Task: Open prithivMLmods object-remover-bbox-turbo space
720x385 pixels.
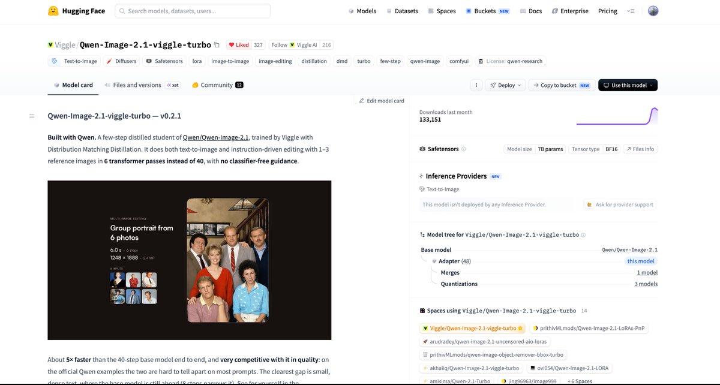Action: point(493,355)
